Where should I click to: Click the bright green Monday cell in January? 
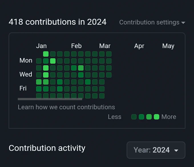53,61
